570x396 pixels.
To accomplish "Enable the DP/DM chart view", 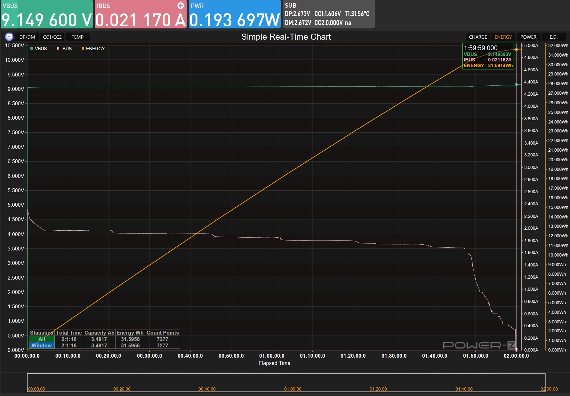I will point(27,37).
